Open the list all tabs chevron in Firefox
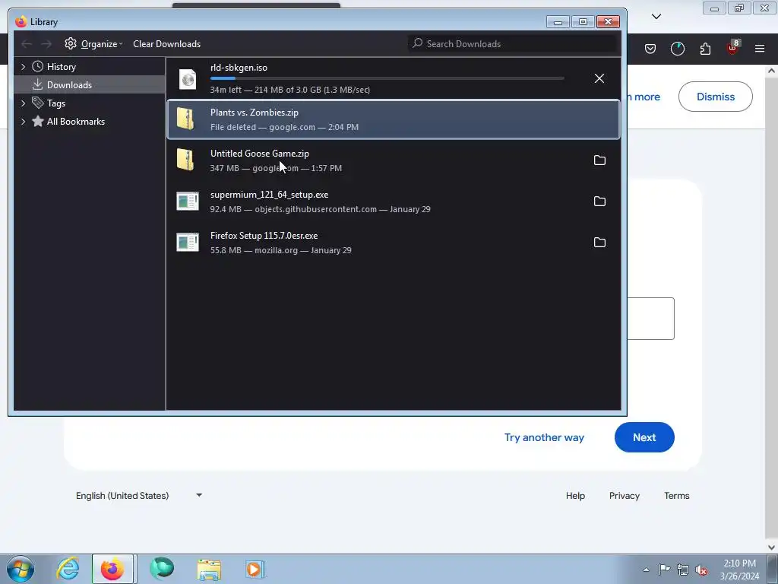778x584 pixels. pyautogui.click(x=656, y=17)
